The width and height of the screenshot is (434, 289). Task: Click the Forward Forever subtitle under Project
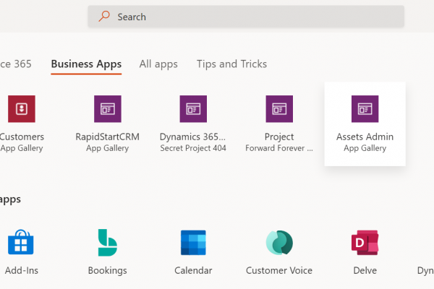(x=279, y=149)
